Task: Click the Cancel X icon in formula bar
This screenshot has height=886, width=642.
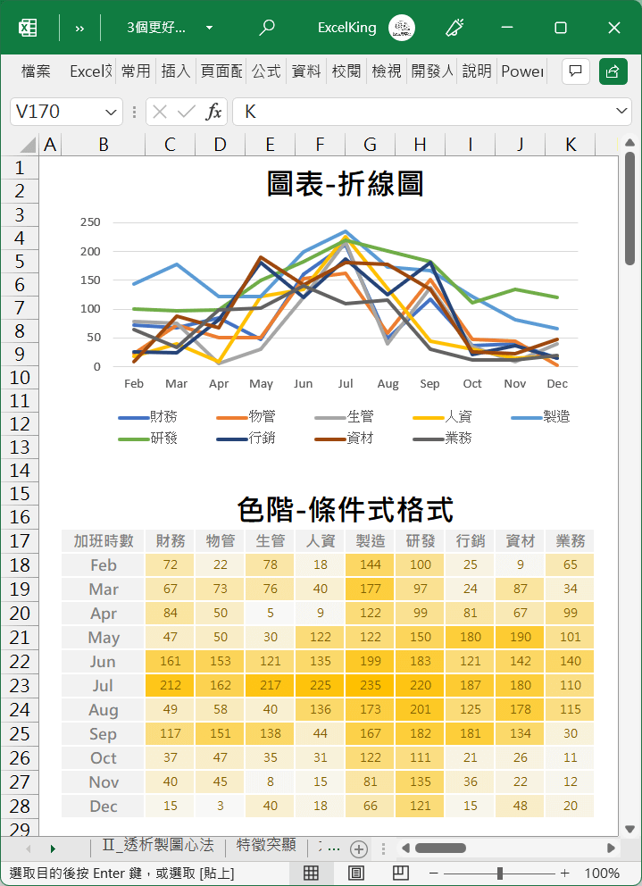Action: point(160,112)
